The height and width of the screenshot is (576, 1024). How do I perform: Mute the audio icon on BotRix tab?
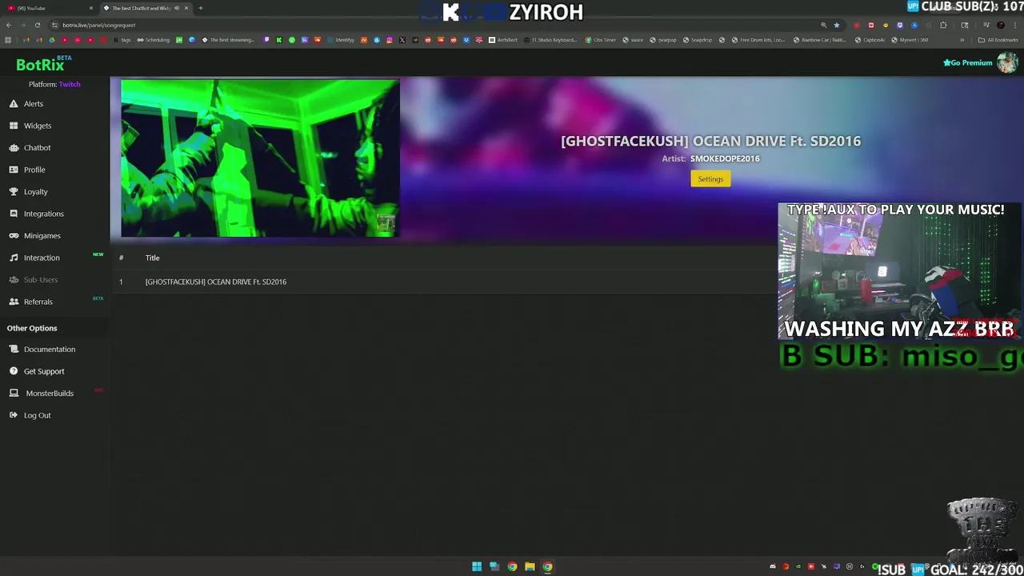177,8
